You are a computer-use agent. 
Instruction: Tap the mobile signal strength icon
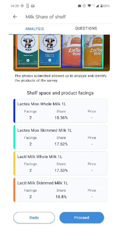[x=97, y=6]
